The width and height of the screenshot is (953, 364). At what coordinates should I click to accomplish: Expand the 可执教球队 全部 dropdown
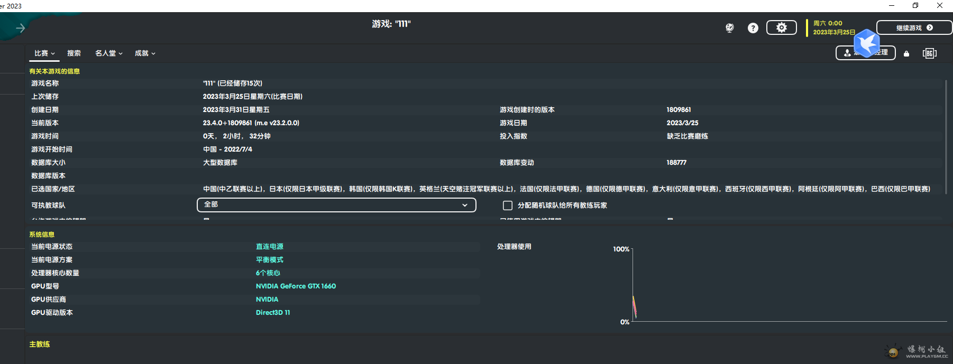coord(336,205)
